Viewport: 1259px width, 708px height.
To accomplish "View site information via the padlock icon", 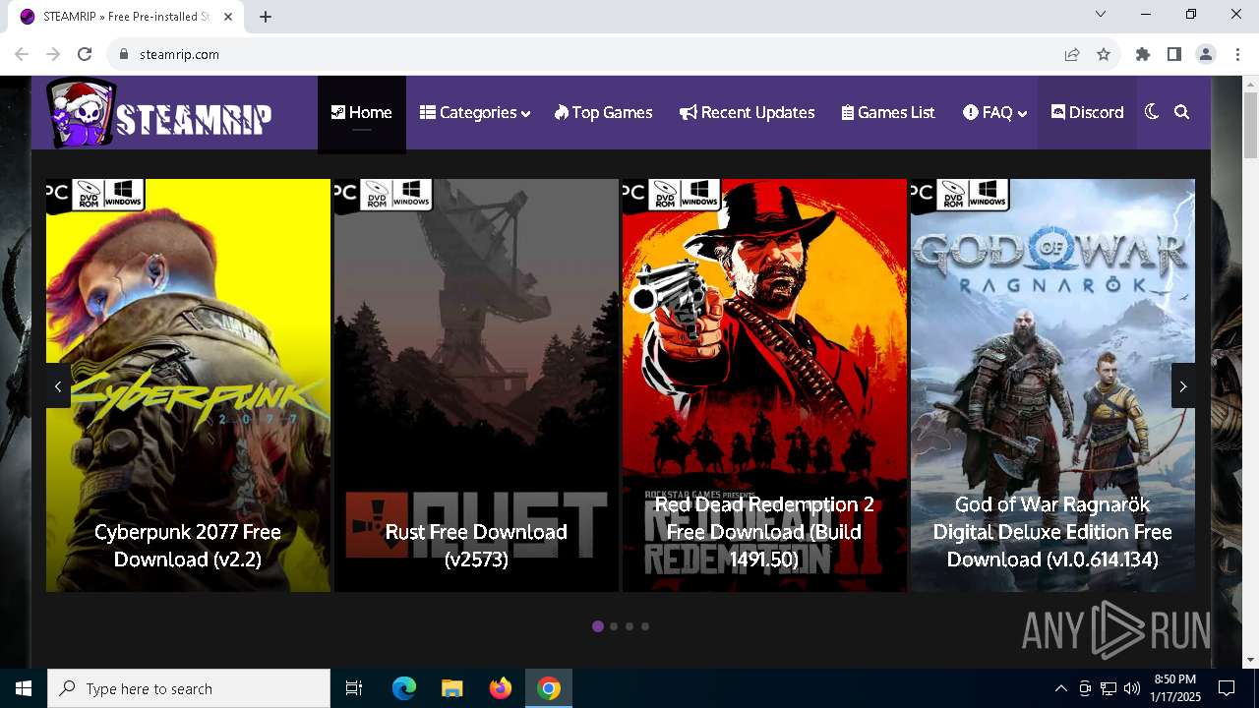I will coord(124,54).
